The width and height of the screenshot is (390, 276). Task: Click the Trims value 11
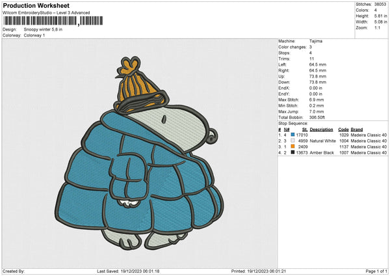coord(311,59)
